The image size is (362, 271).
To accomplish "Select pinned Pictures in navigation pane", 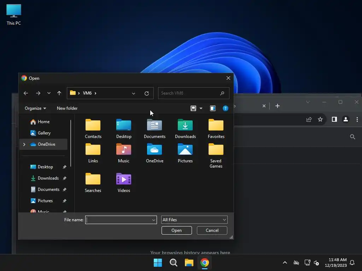I will (43, 201).
